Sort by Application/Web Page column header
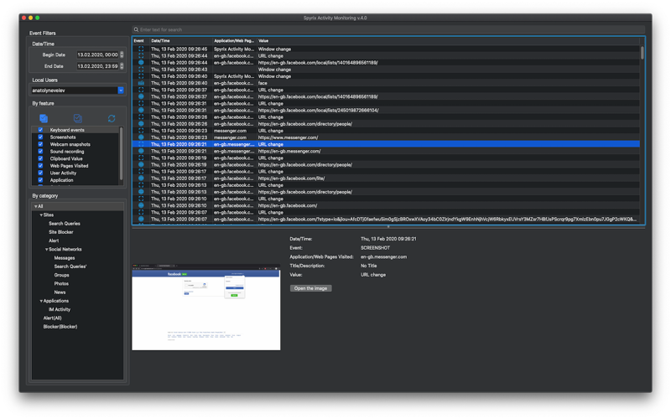The image size is (671, 419). (235, 41)
